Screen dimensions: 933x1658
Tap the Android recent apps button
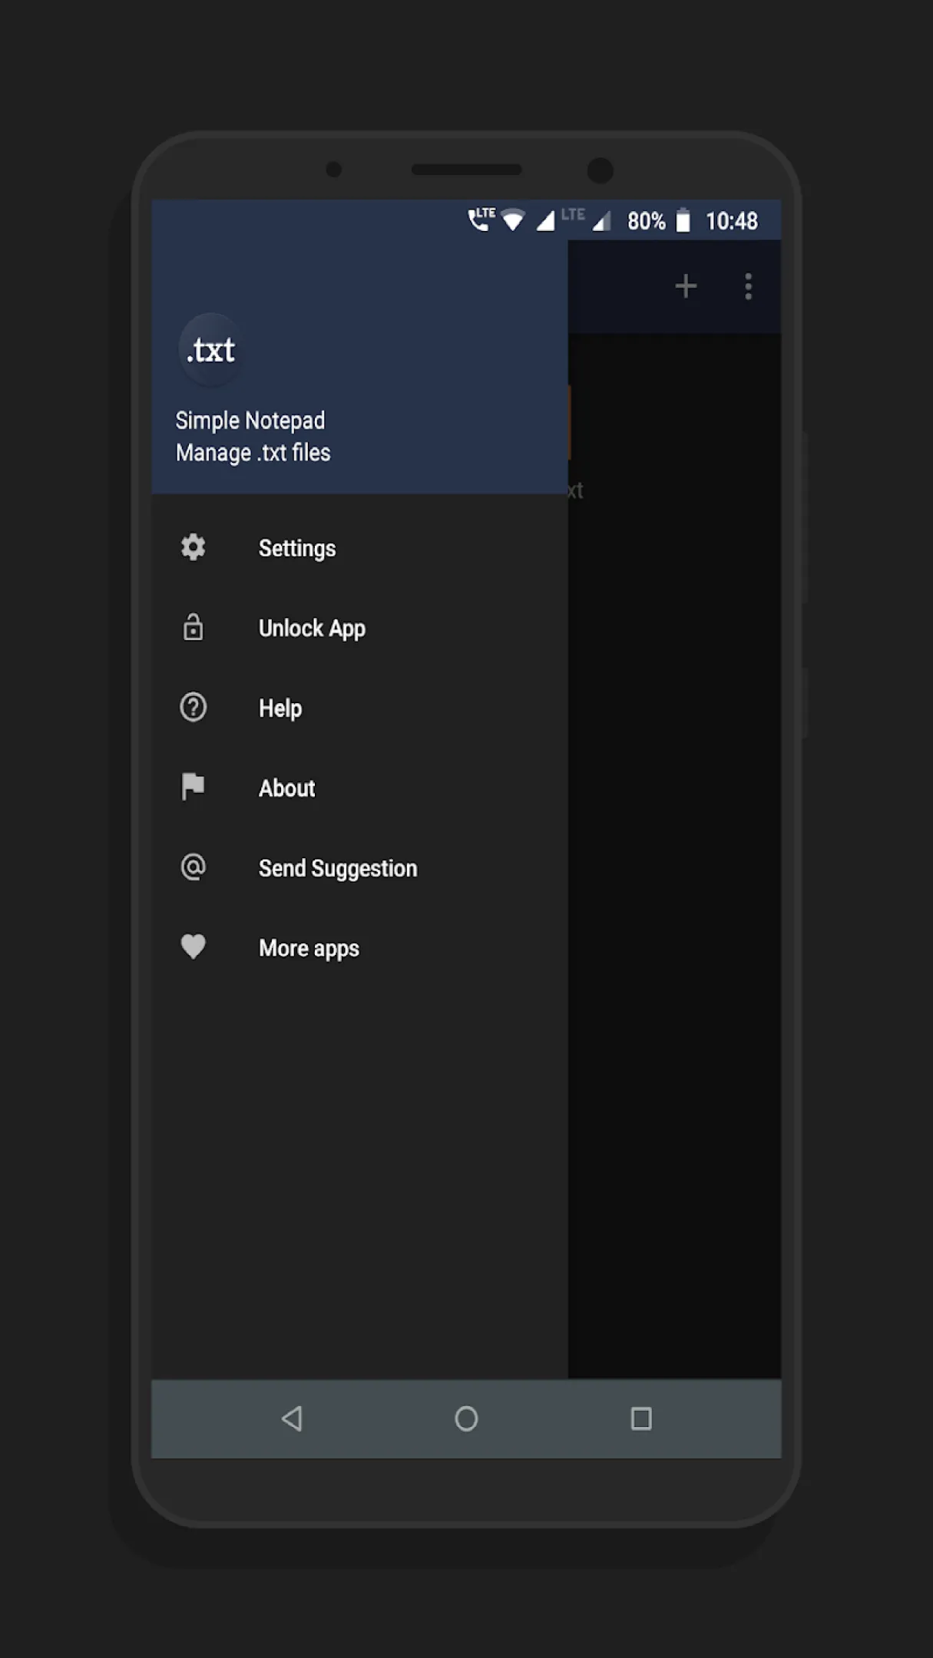point(641,1419)
